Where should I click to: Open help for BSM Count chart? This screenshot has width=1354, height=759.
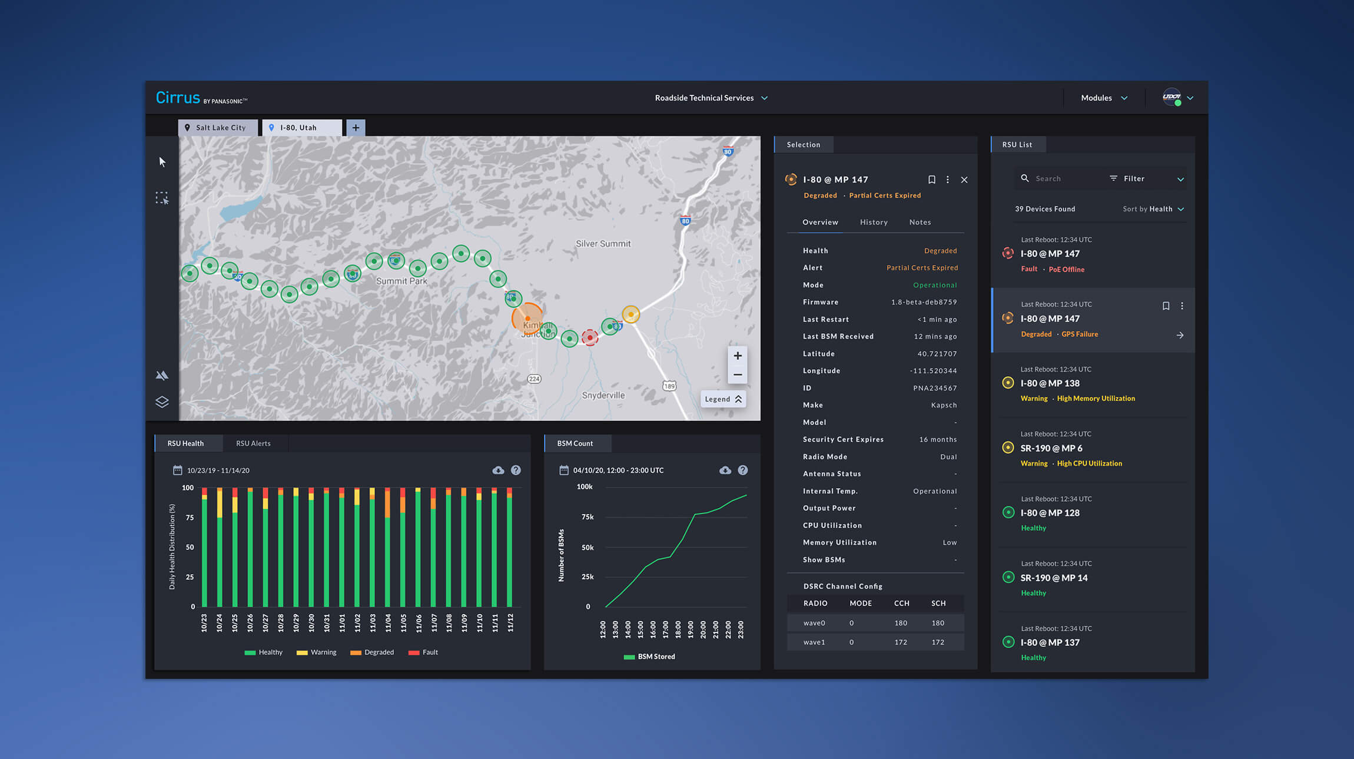click(743, 470)
